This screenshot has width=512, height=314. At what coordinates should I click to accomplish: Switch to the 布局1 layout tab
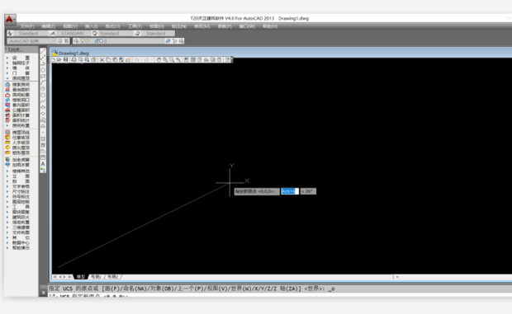96,277
